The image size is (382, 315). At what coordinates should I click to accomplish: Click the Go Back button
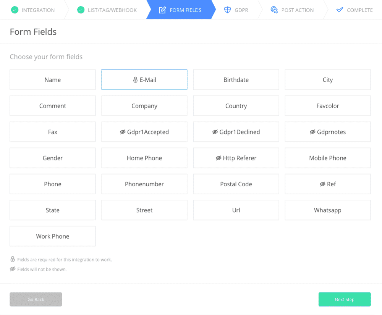tap(36, 299)
